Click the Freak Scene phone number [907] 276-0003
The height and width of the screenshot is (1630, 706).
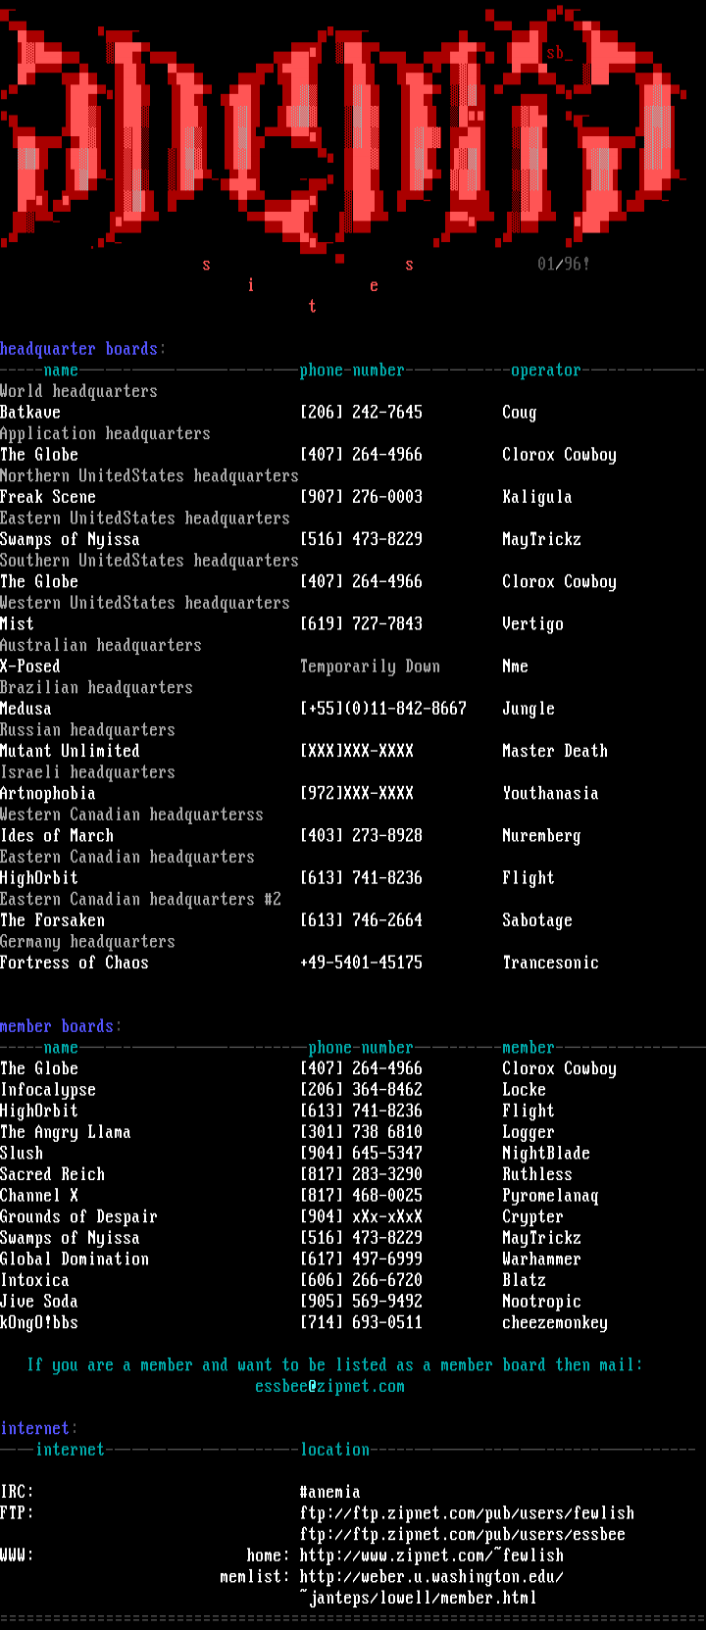point(361,497)
